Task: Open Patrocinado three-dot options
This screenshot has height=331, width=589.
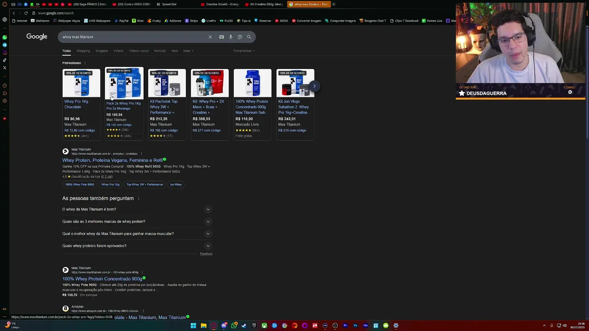Action: (x=85, y=63)
